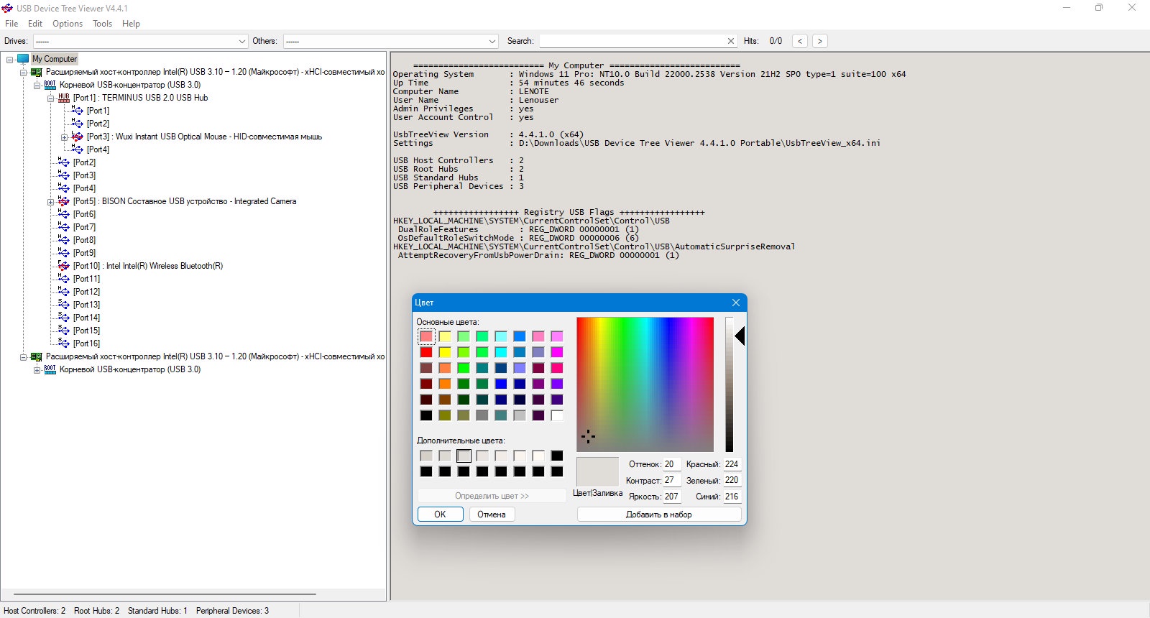Expand the second Root USB hub node
This screenshot has width=1150, height=618.
pyautogui.click(x=37, y=370)
